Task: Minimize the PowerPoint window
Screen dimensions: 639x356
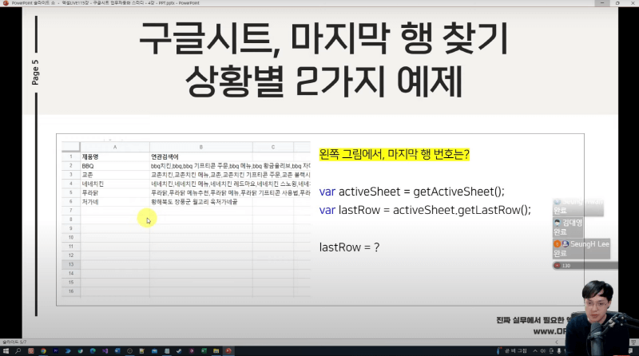Action: 602,3
